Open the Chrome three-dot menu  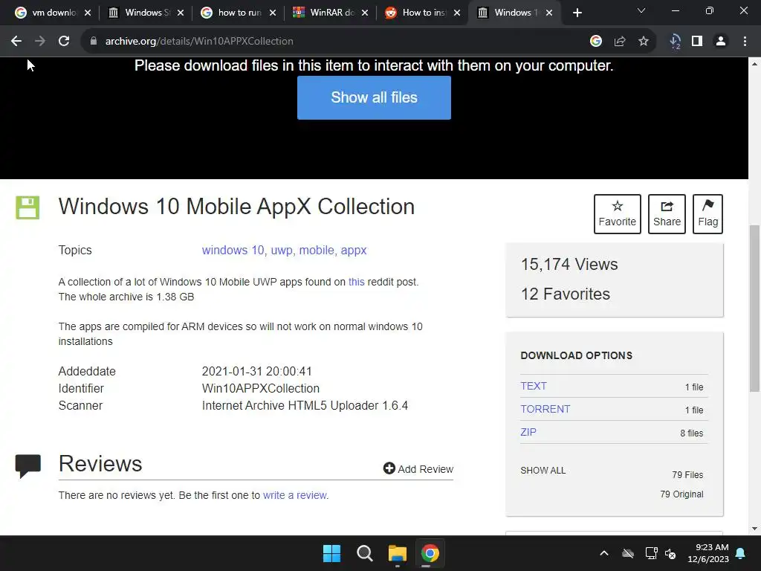point(745,42)
